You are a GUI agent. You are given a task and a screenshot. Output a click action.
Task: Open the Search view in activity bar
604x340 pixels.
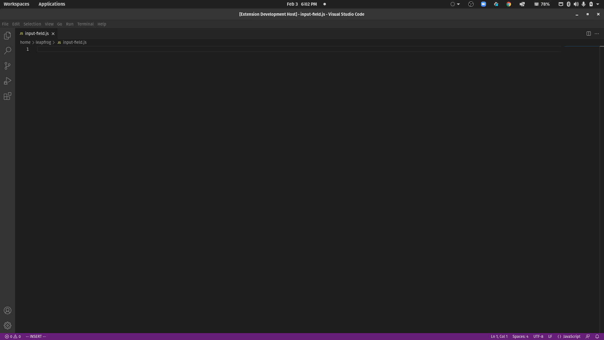pyautogui.click(x=8, y=51)
